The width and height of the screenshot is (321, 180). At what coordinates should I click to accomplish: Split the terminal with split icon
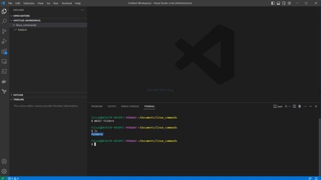[x=294, y=106]
